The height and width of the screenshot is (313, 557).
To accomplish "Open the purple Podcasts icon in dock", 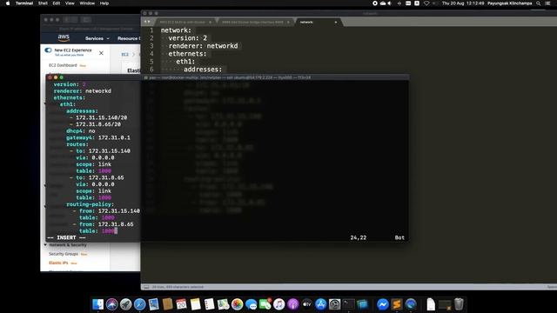I will pos(292,304).
